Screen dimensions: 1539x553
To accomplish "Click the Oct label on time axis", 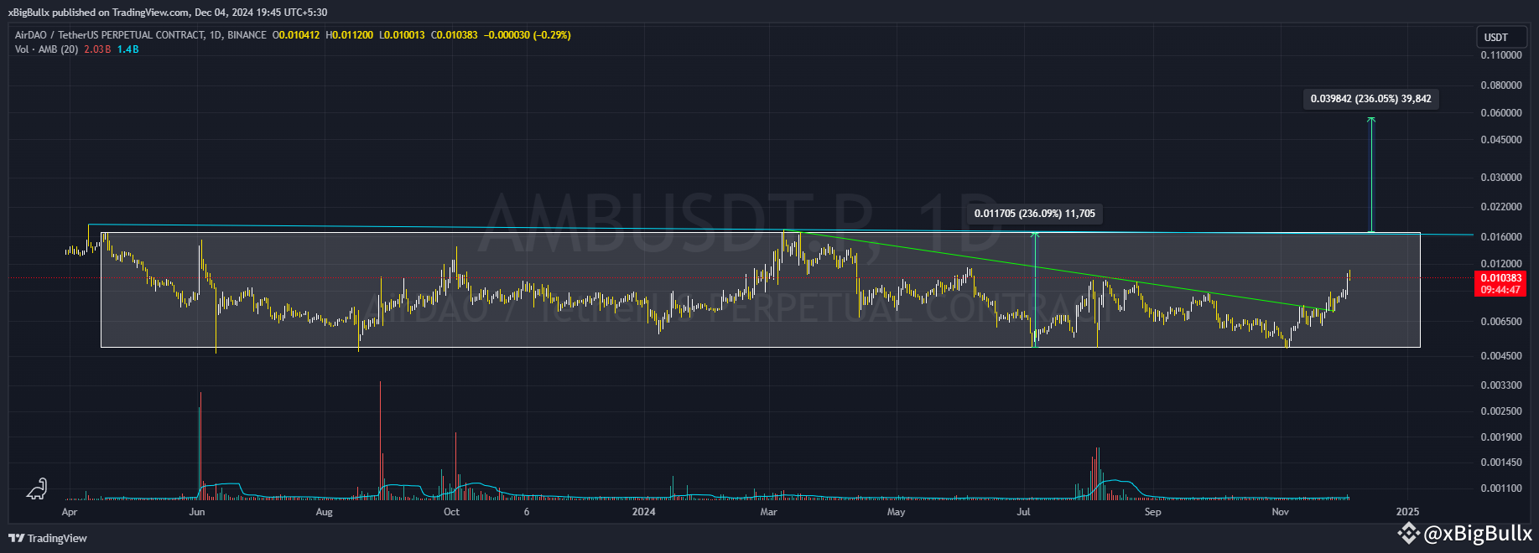I will (451, 512).
